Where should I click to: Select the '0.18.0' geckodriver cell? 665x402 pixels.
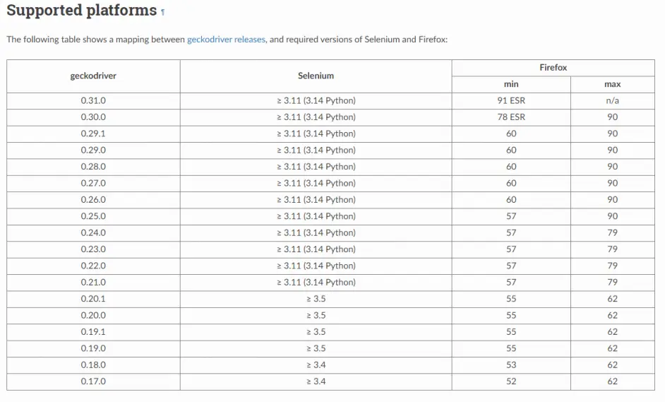[x=93, y=366]
